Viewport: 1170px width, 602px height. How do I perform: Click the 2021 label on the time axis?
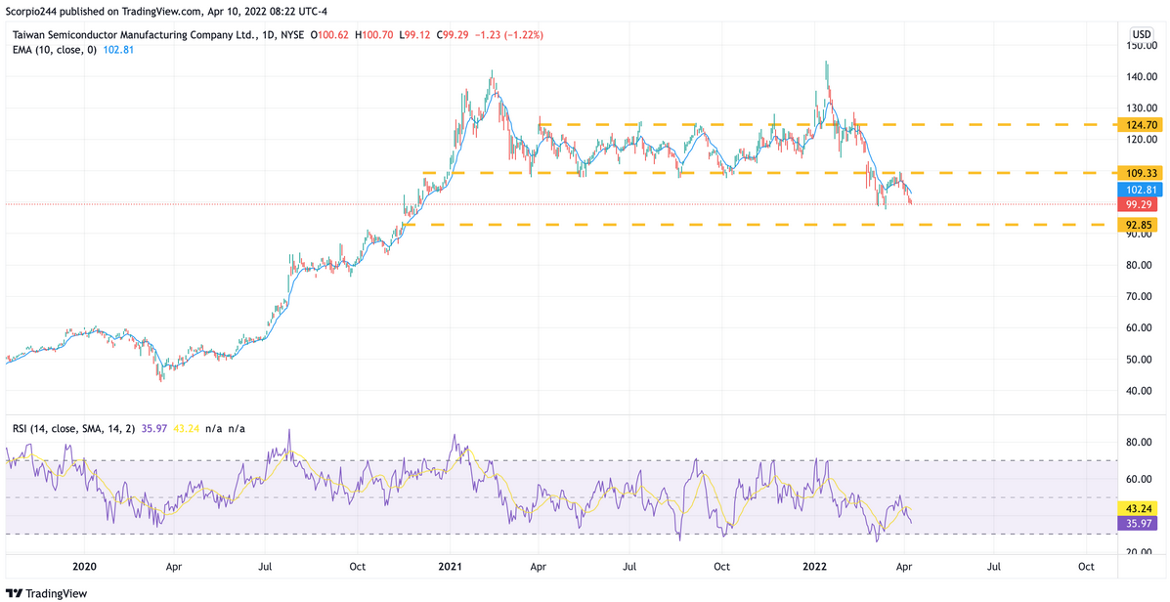point(450,566)
